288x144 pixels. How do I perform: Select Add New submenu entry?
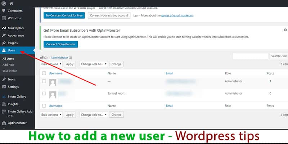point(8,65)
